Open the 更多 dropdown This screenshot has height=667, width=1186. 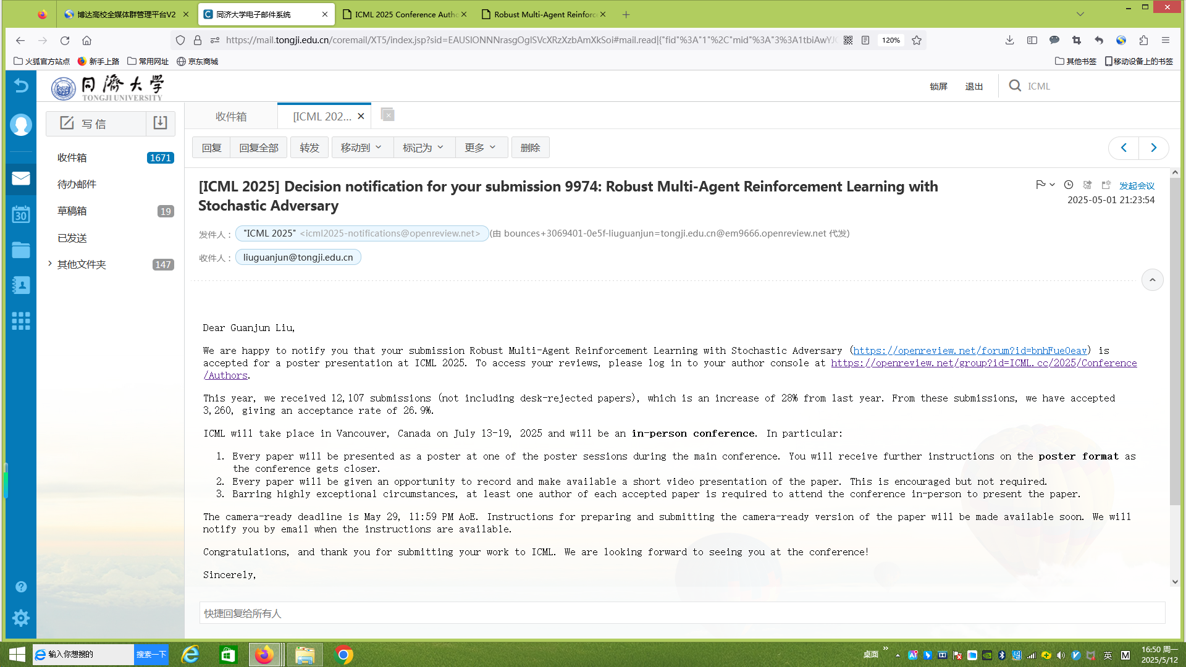point(481,148)
